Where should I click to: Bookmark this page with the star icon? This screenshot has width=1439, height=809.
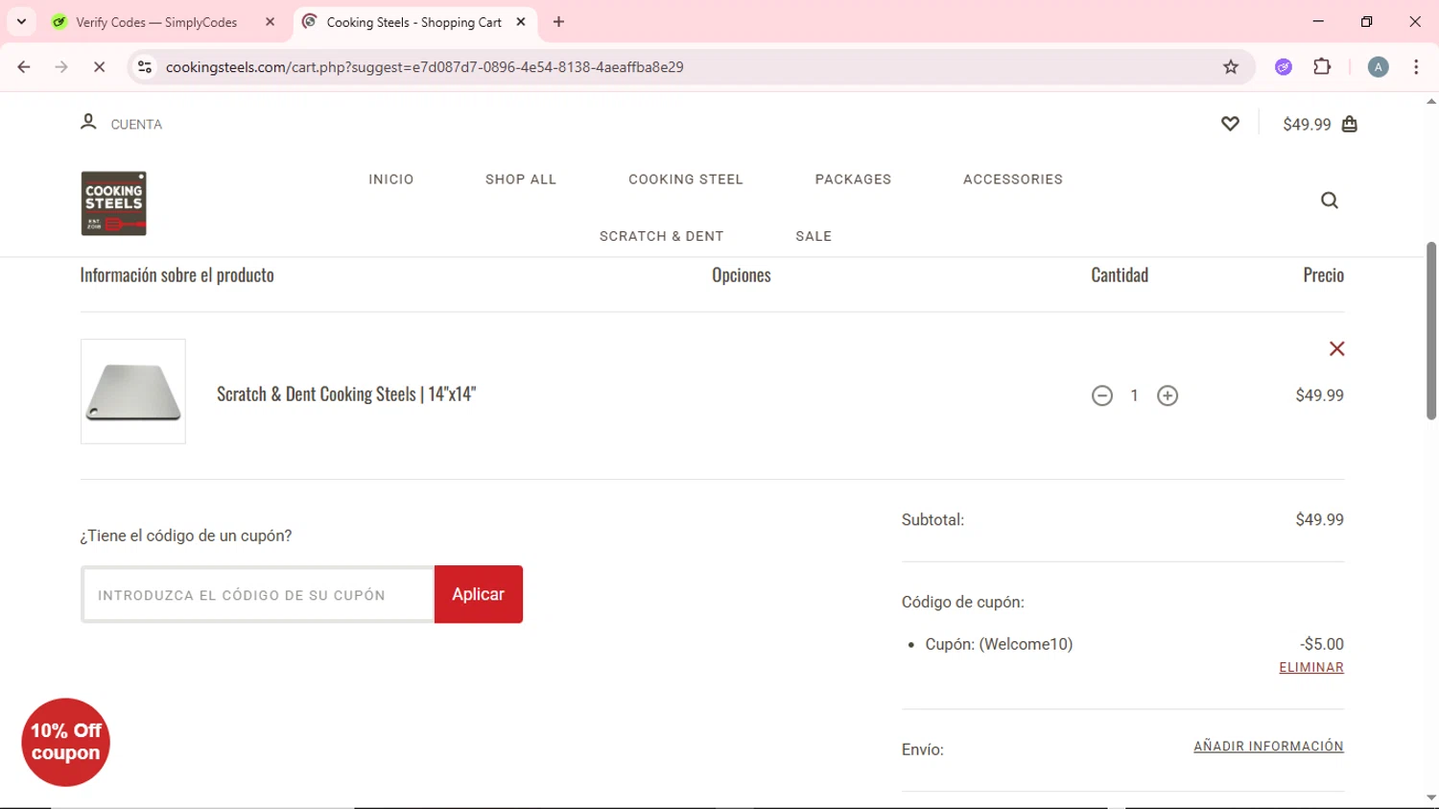(1231, 67)
